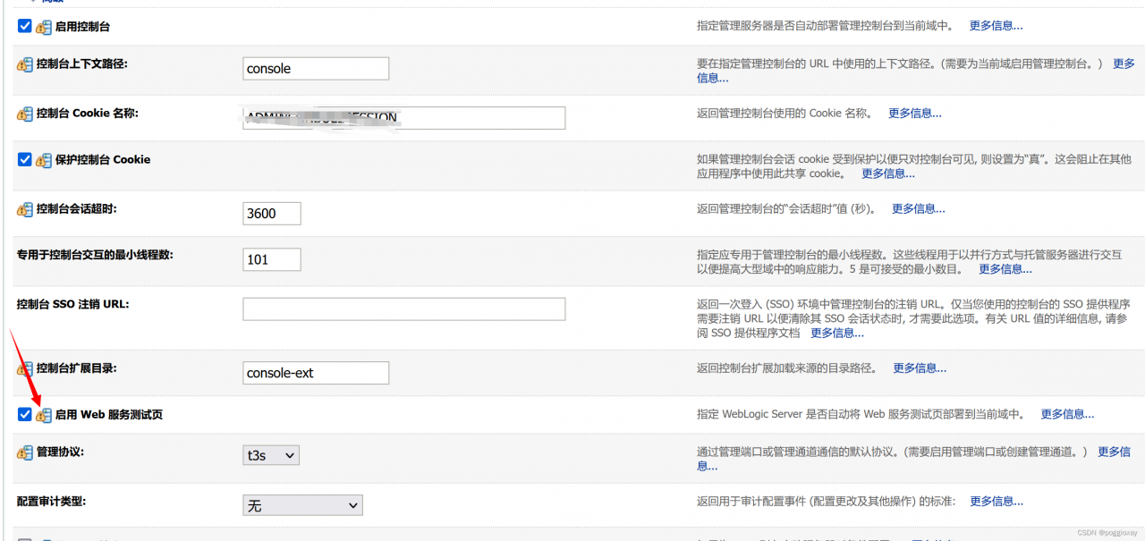Viewport: 1145px width, 541px height.
Task: Click the 控制台上下文路径 label text
Action: tap(82, 64)
